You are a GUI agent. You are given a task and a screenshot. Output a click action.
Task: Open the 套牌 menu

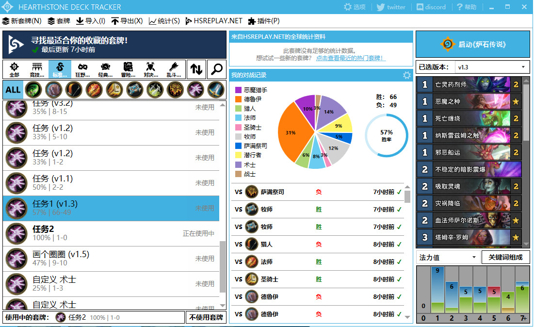59,21
